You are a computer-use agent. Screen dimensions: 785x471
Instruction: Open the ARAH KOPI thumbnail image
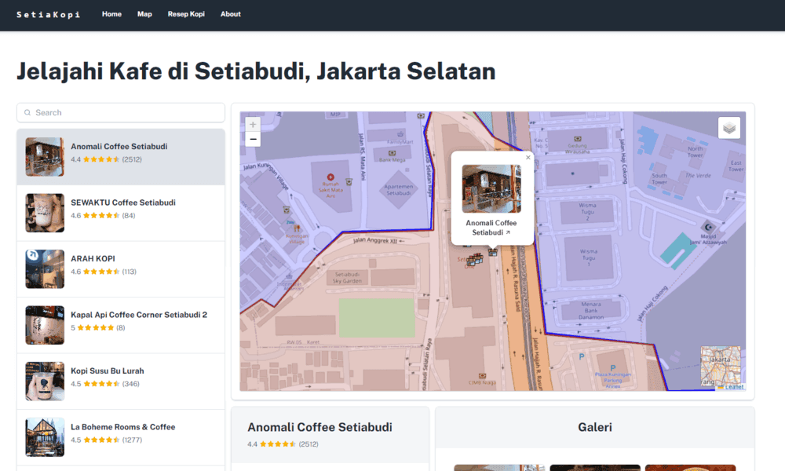pos(45,268)
